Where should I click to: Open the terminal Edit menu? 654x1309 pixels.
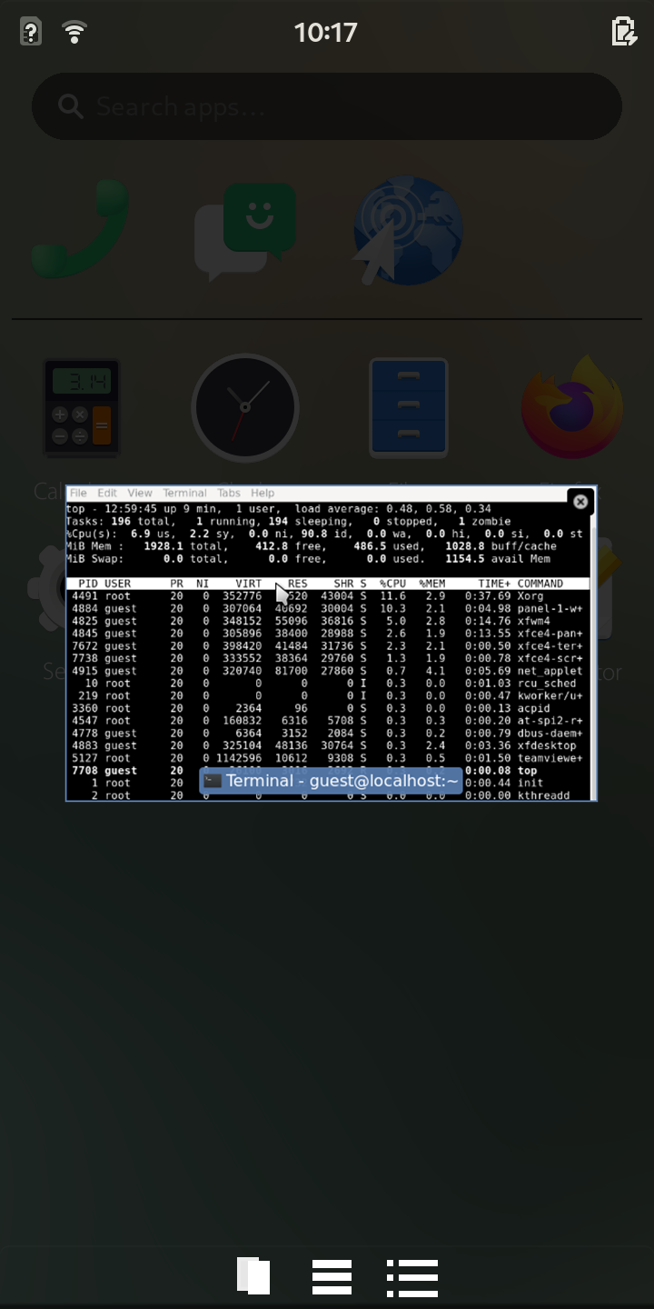pyautogui.click(x=107, y=493)
